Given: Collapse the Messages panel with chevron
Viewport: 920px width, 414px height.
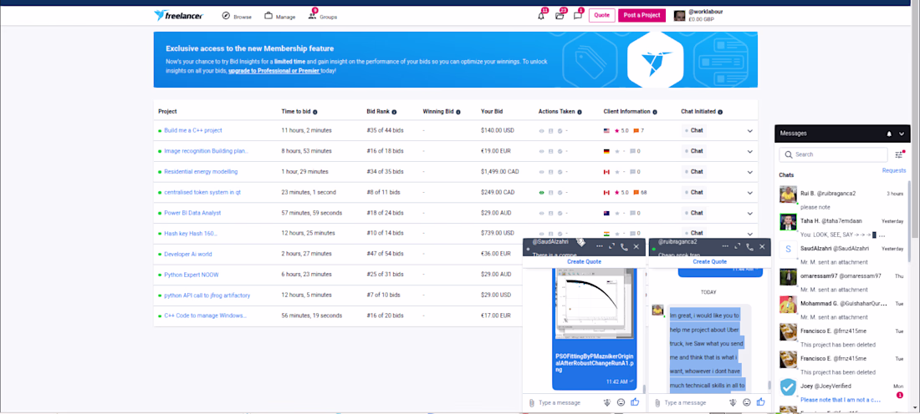Looking at the screenshot, I should [902, 134].
